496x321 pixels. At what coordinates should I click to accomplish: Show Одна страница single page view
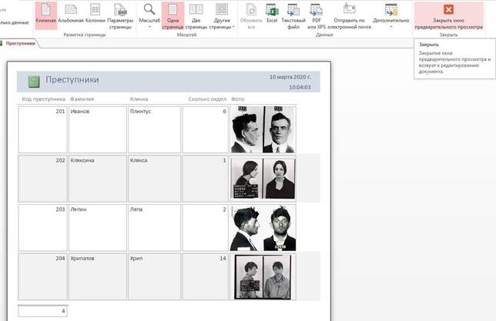tap(173, 16)
